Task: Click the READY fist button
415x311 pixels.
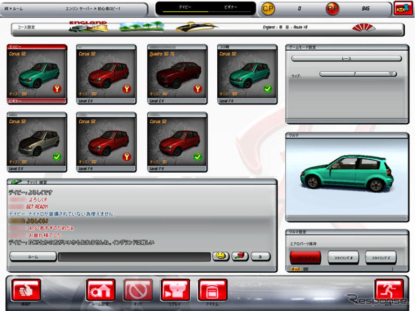Action: tap(26, 290)
